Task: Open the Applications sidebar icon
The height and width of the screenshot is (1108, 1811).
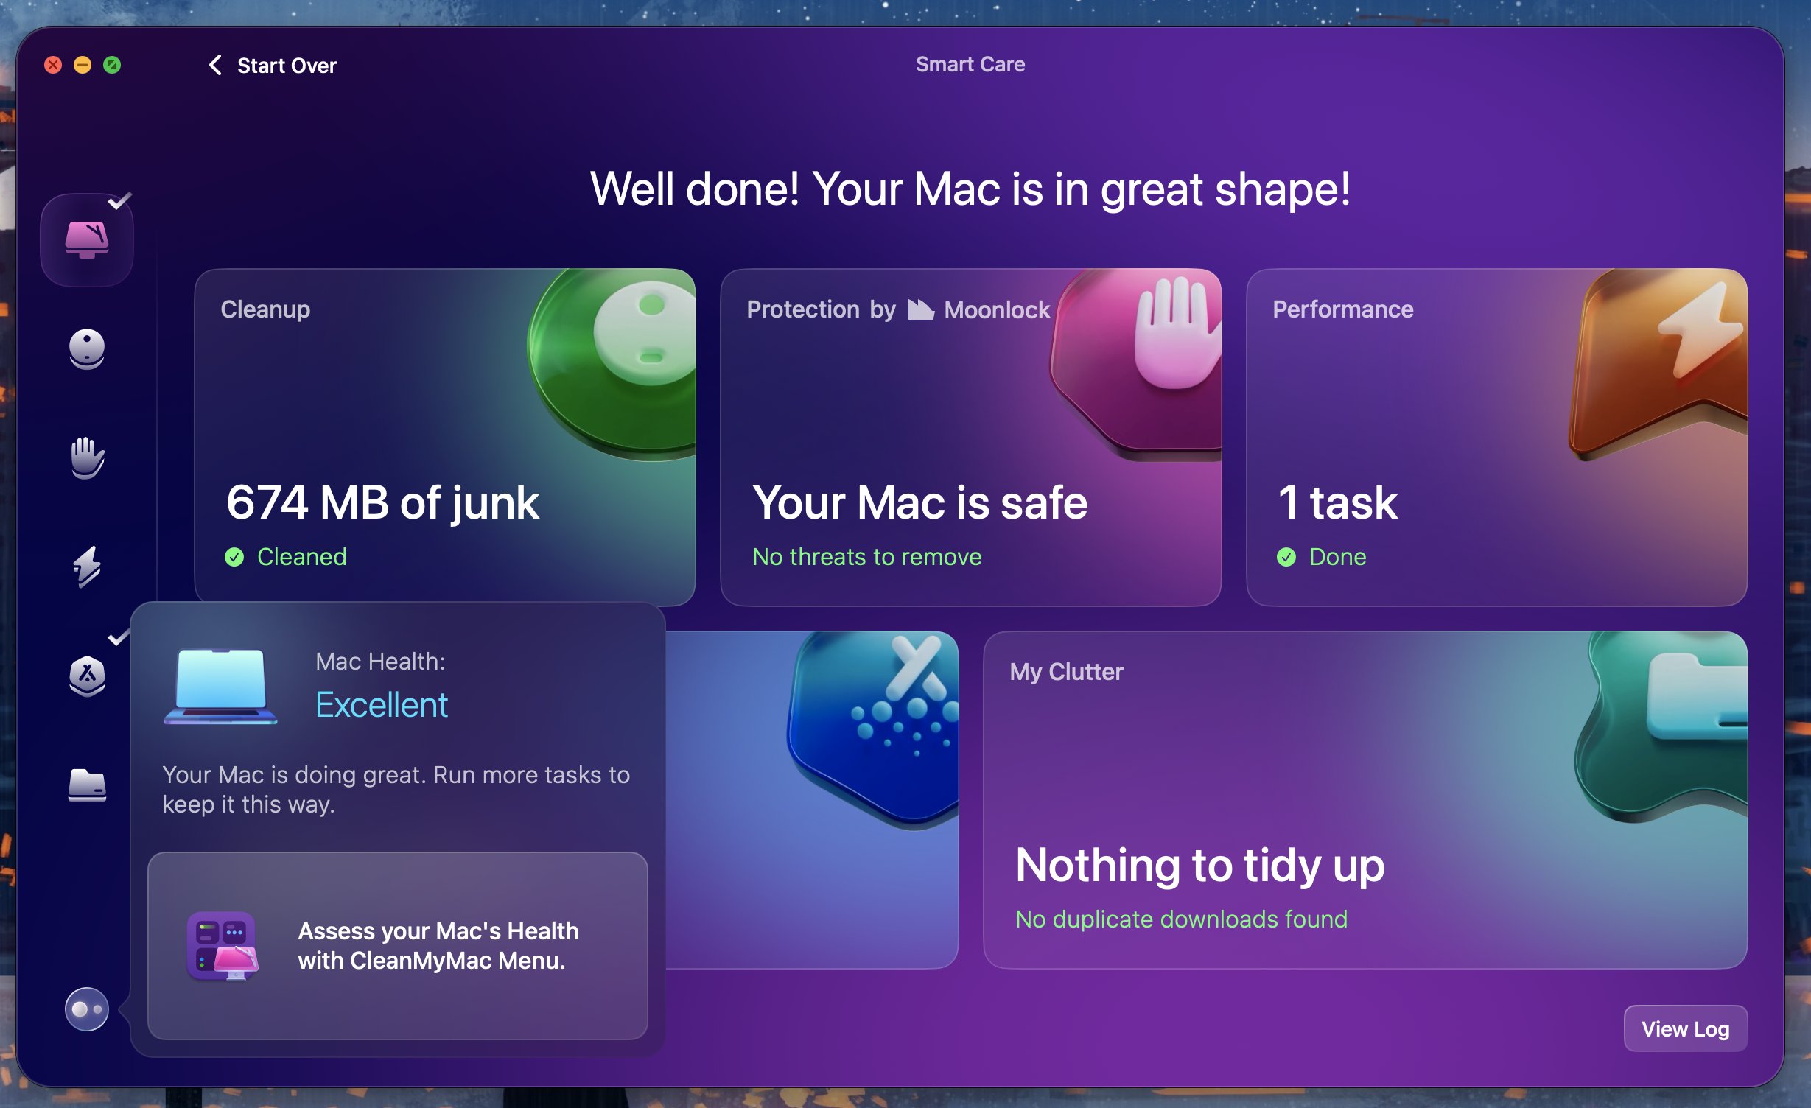Action: [87, 676]
